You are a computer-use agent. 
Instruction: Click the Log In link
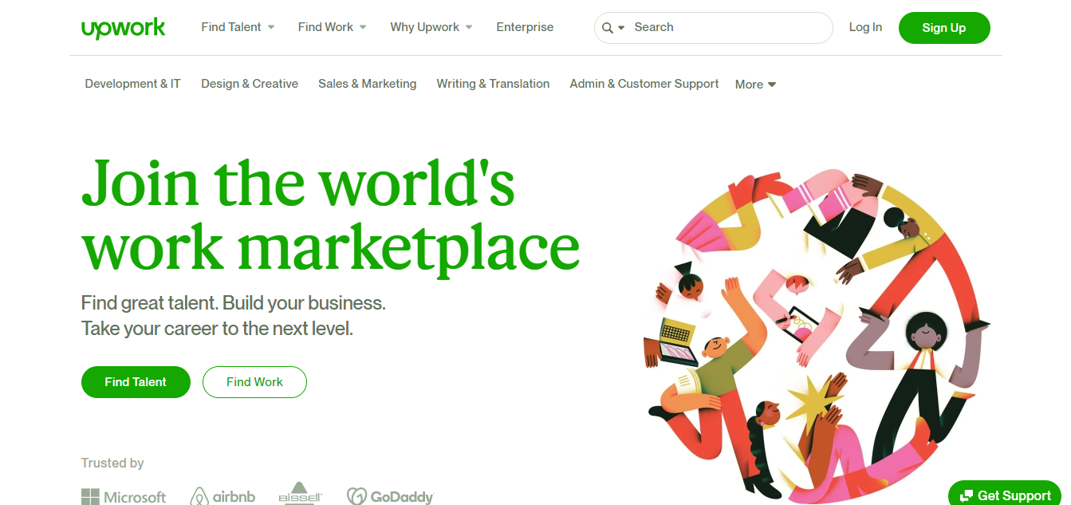865,27
